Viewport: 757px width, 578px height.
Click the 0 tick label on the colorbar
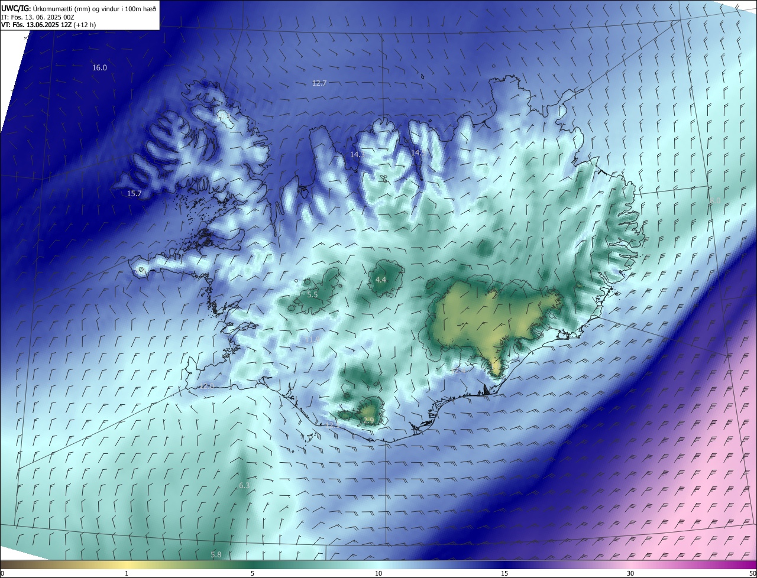pos(2,573)
